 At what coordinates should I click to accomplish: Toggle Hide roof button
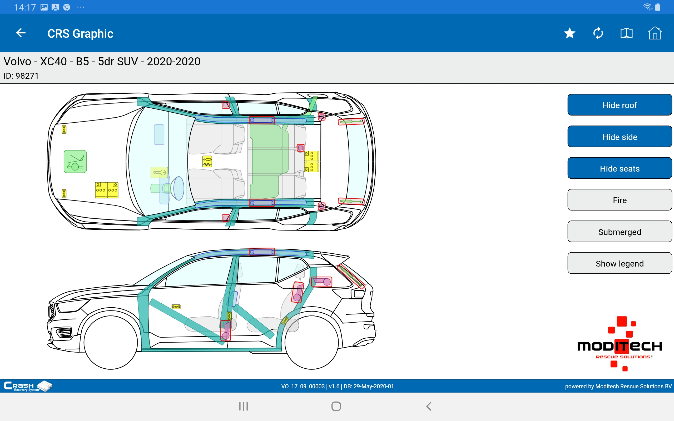(620, 105)
